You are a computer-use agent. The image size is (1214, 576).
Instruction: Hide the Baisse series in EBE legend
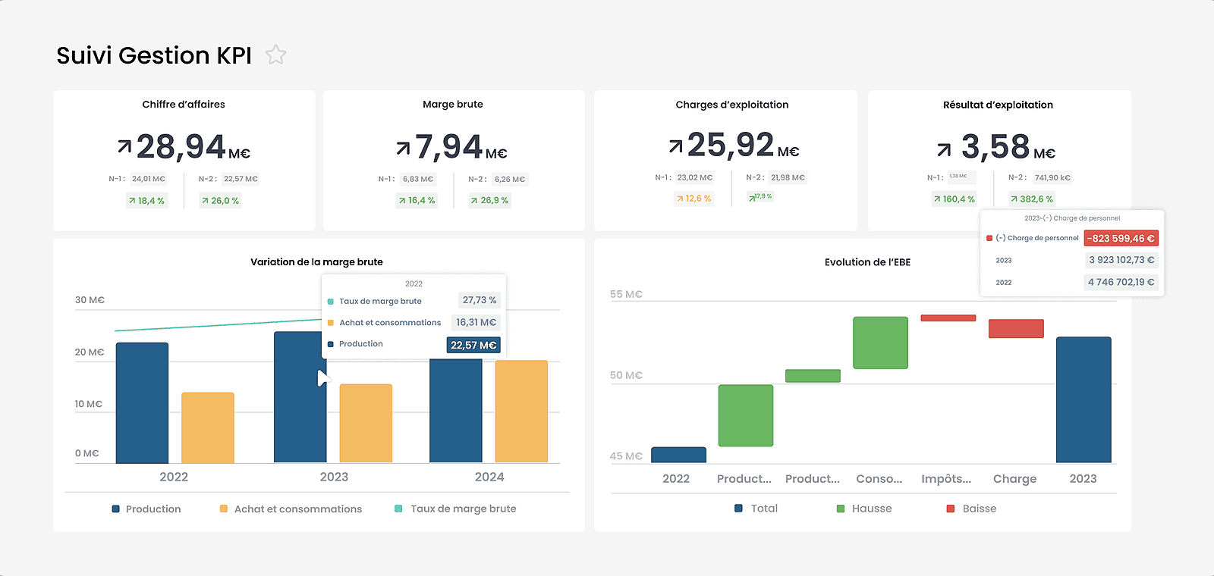pos(971,509)
